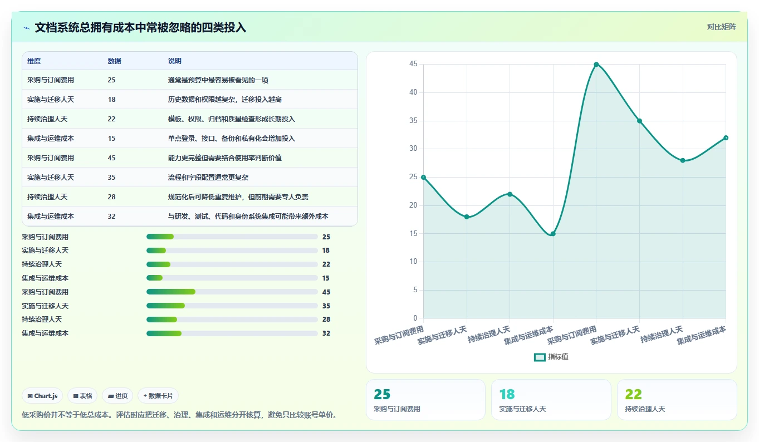759x442 pixels.
Task: Click the chart data point at value 18
Action: coord(467,217)
